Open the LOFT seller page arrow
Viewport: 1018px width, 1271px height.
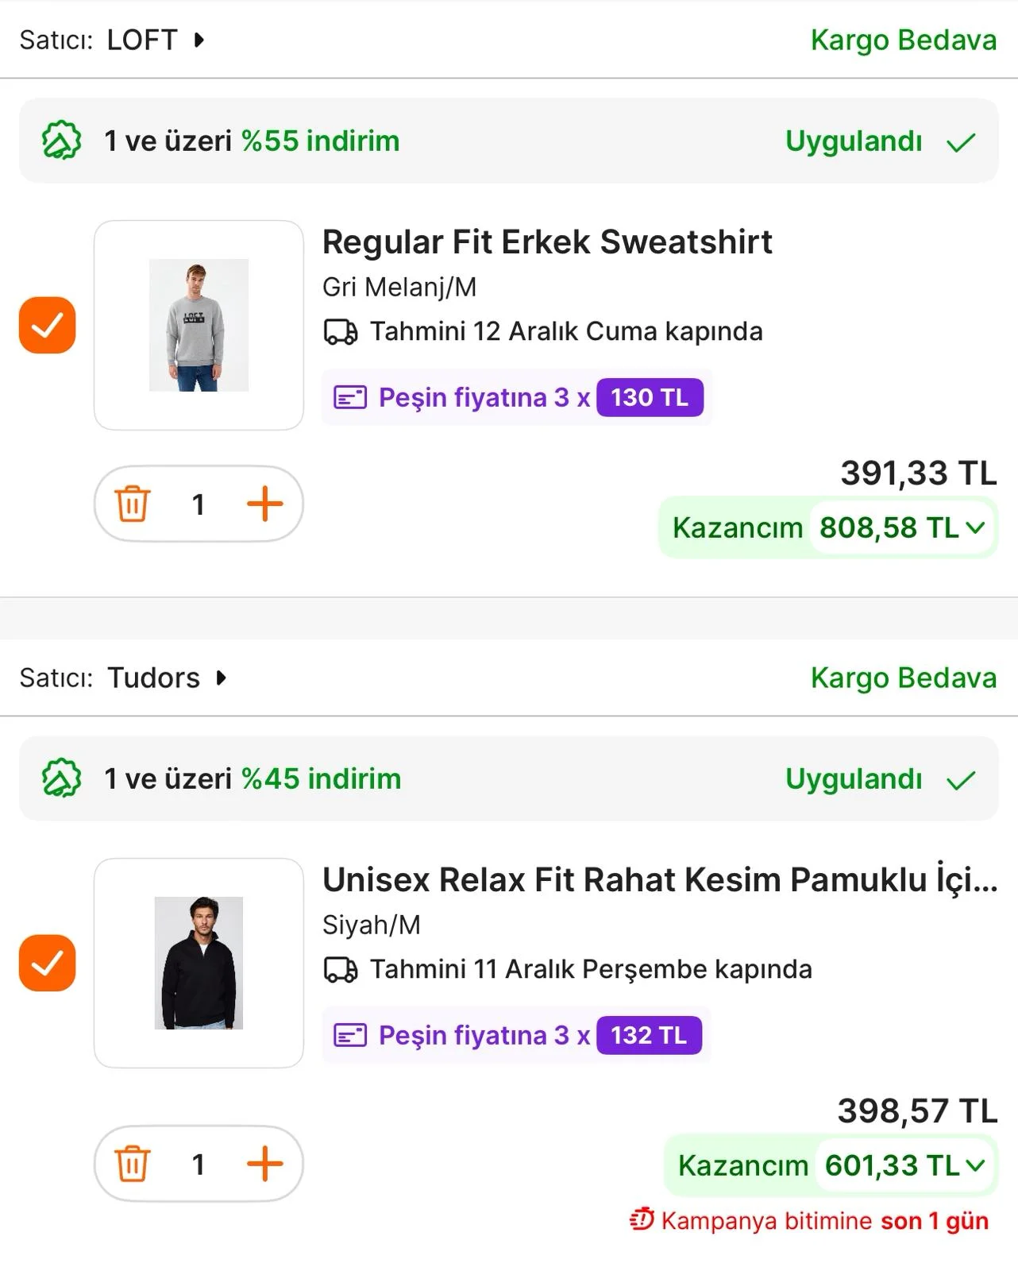(199, 40)
